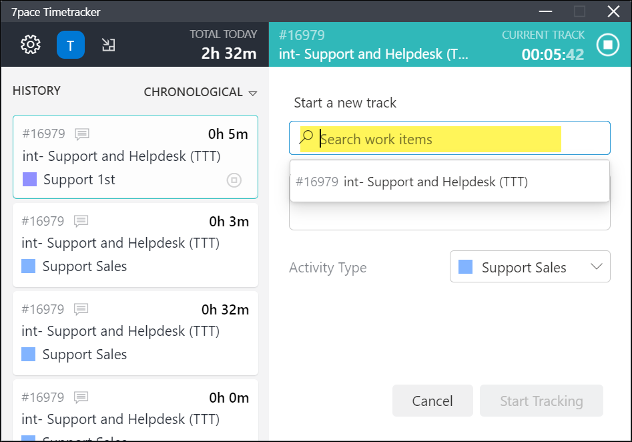The height and width of the screenshot is (442, 632).
Task: Click the blue swatch on the 0h 32m entry
Action: [28, 354]
